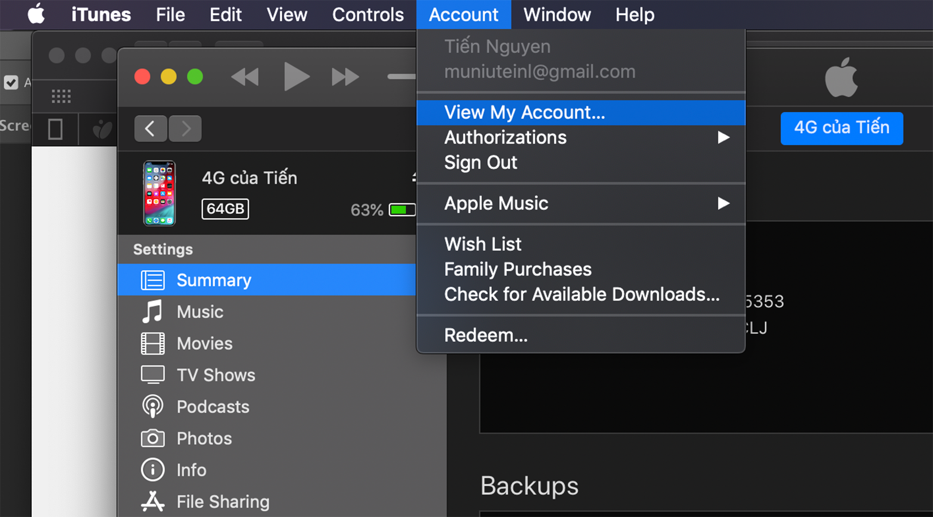Viewport: 933px width, 517px height.
Task: Adjust the volume slider in iTunes toolbar
Action: pos(401,77)
